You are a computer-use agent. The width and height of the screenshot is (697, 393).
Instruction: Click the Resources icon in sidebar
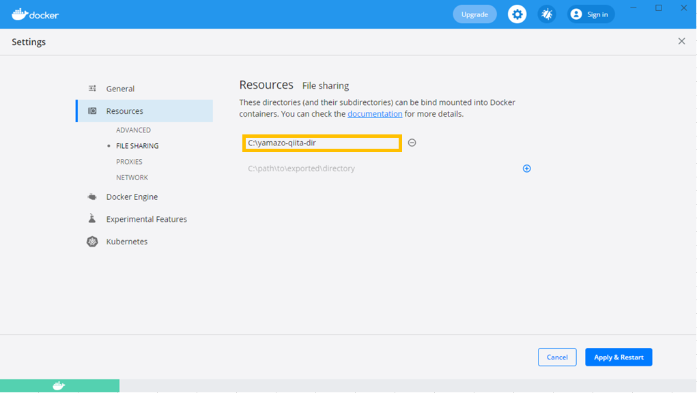pos(92,111)
